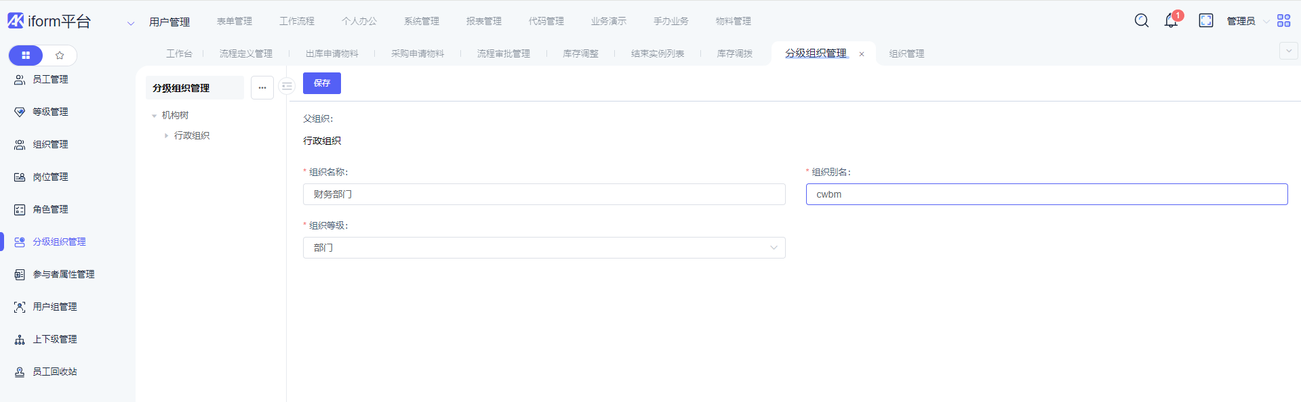Click the 组织名称 input field
Viewport: 1301px width, 402px height.
click(x=544, y=194)
